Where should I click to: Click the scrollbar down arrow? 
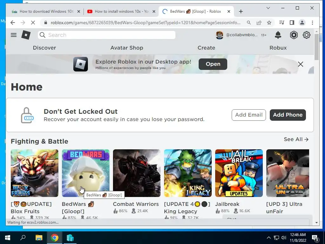[x=316, y=223]
